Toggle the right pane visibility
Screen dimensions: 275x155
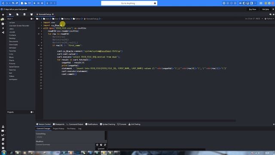pyautogui.click(x=251, y=3)
